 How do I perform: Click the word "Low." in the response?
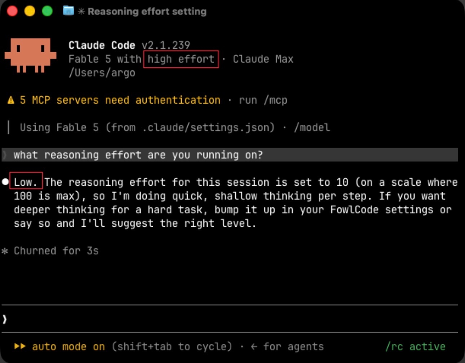point(26,182)
